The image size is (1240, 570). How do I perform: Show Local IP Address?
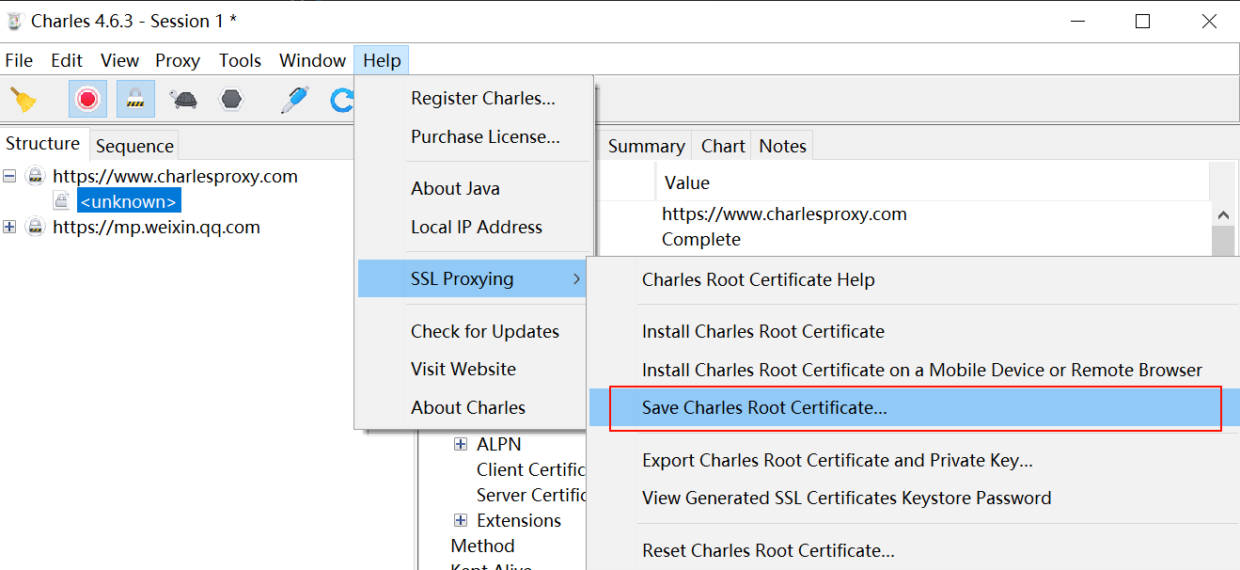(x=475, y=227)
